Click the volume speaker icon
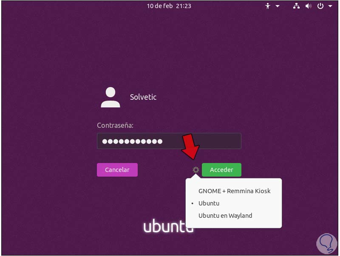 click(x=309, y=6)
